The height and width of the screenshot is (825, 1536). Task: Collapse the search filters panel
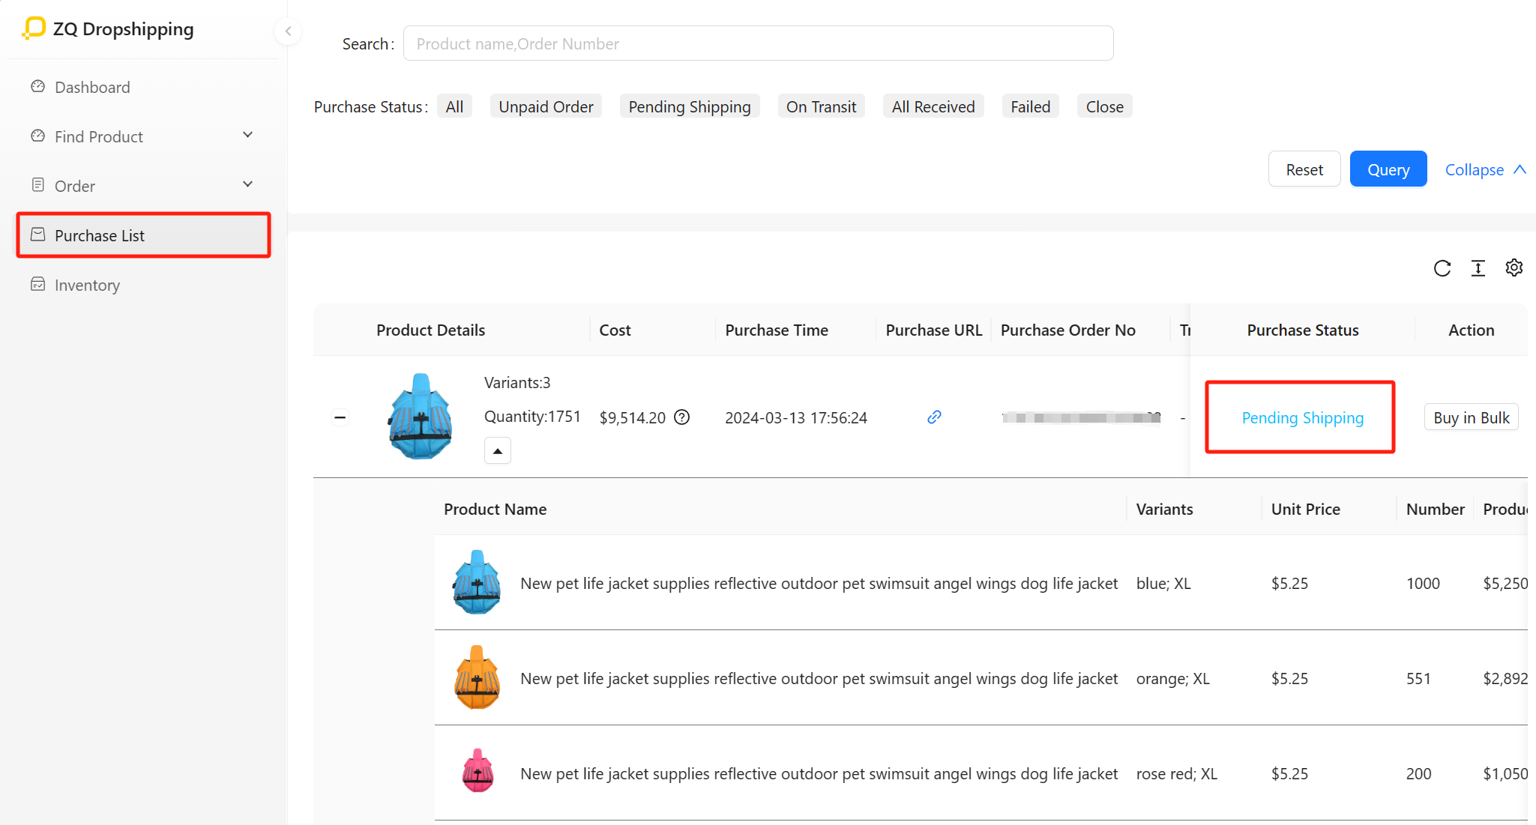coord(1486,169)
